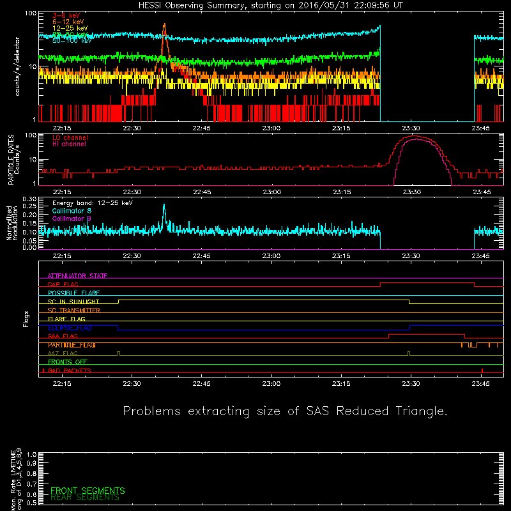511x511 pixels.
Task: Click the SC_IN_SUNLIGHT flag label
Action: pos(73,301)
